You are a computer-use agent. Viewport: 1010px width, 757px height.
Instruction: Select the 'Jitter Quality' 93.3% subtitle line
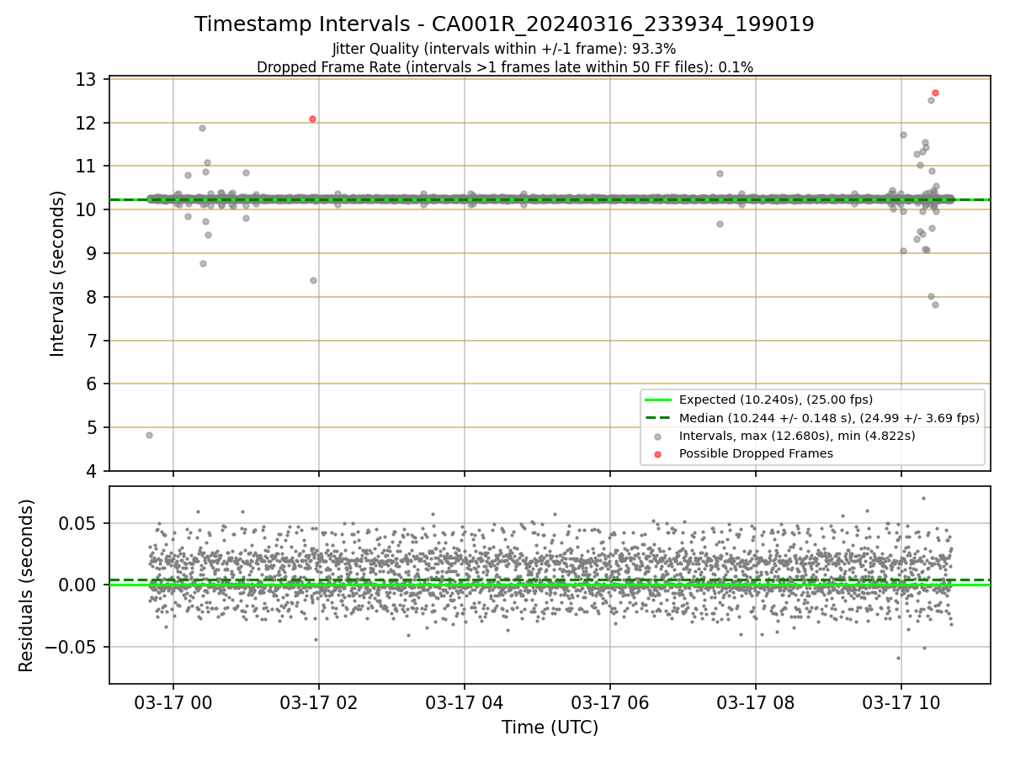(x=504, y=49)
